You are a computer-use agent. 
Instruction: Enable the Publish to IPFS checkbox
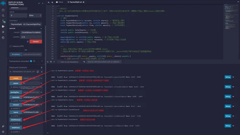pyautogui.click(x=10, y=46)
